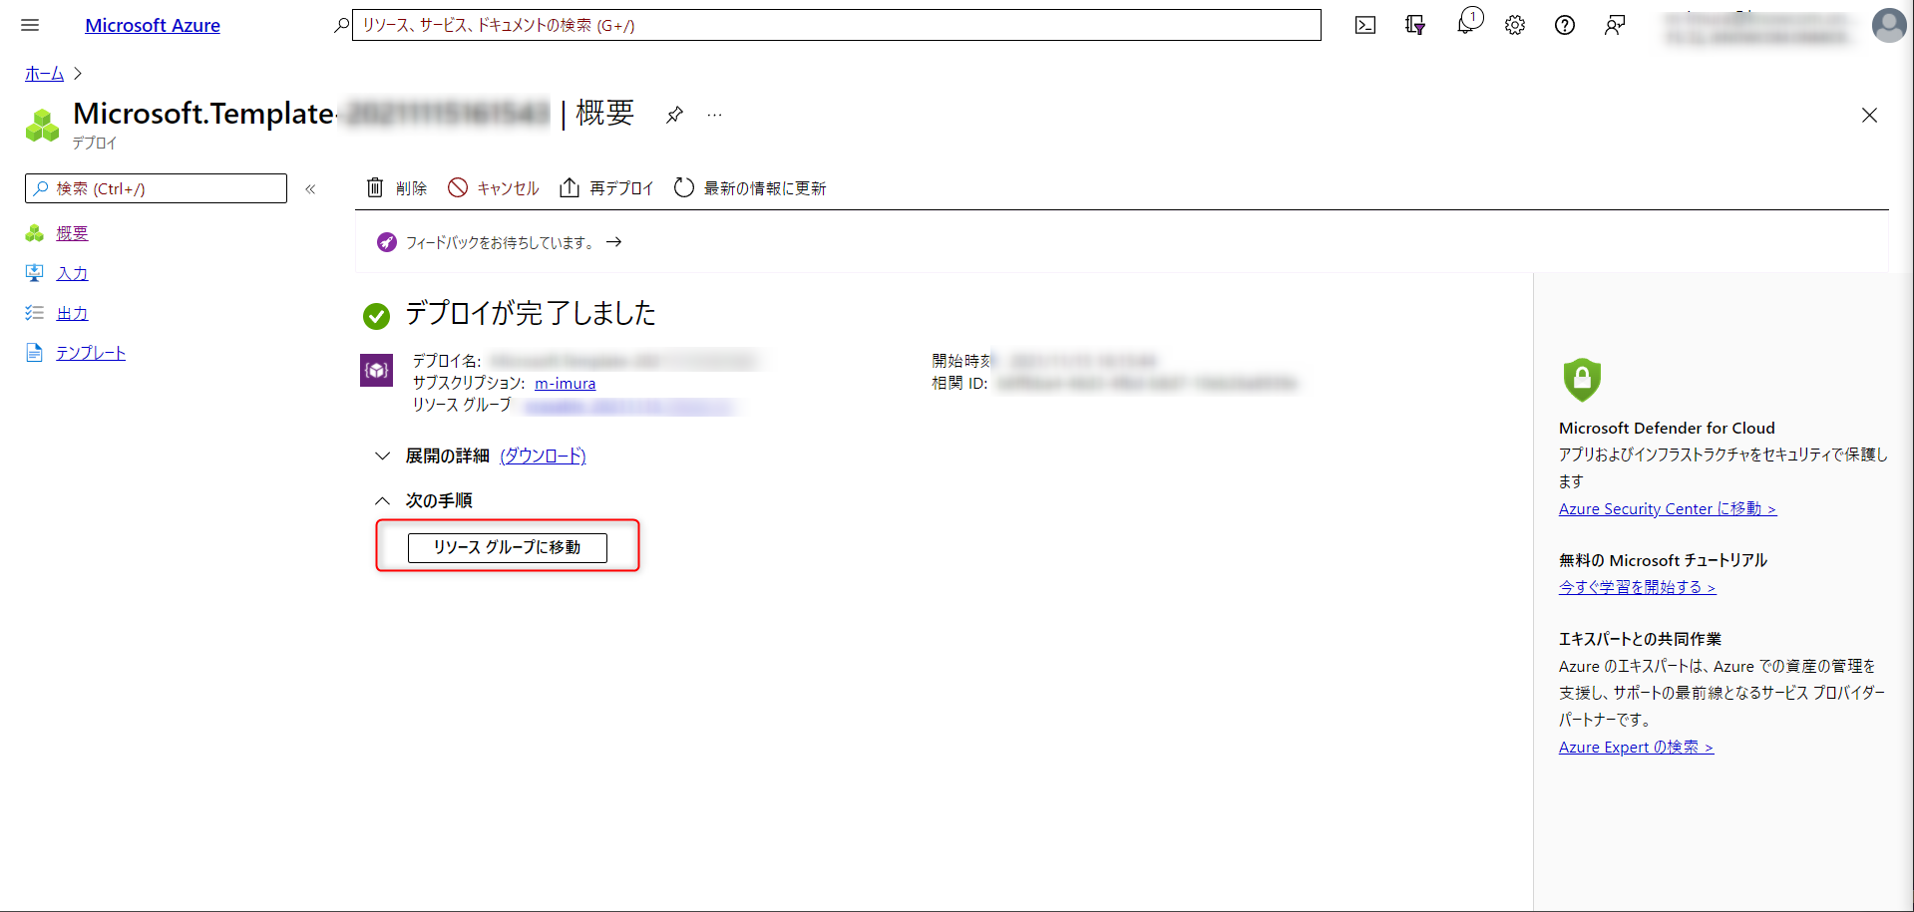
Task: Open the hamburger portal menu
Action: (30, 25)
